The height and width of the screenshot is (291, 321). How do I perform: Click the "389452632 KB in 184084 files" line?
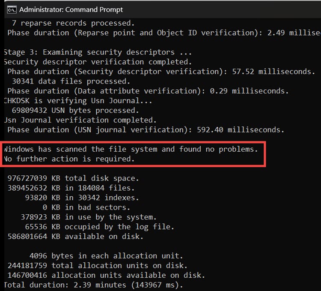(x=71, y=188)
